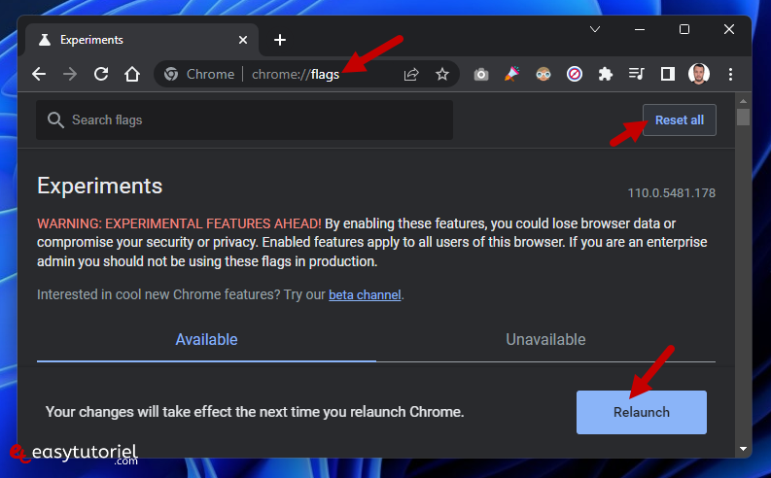Open the tab search chevron

click(x=594, y=29)
